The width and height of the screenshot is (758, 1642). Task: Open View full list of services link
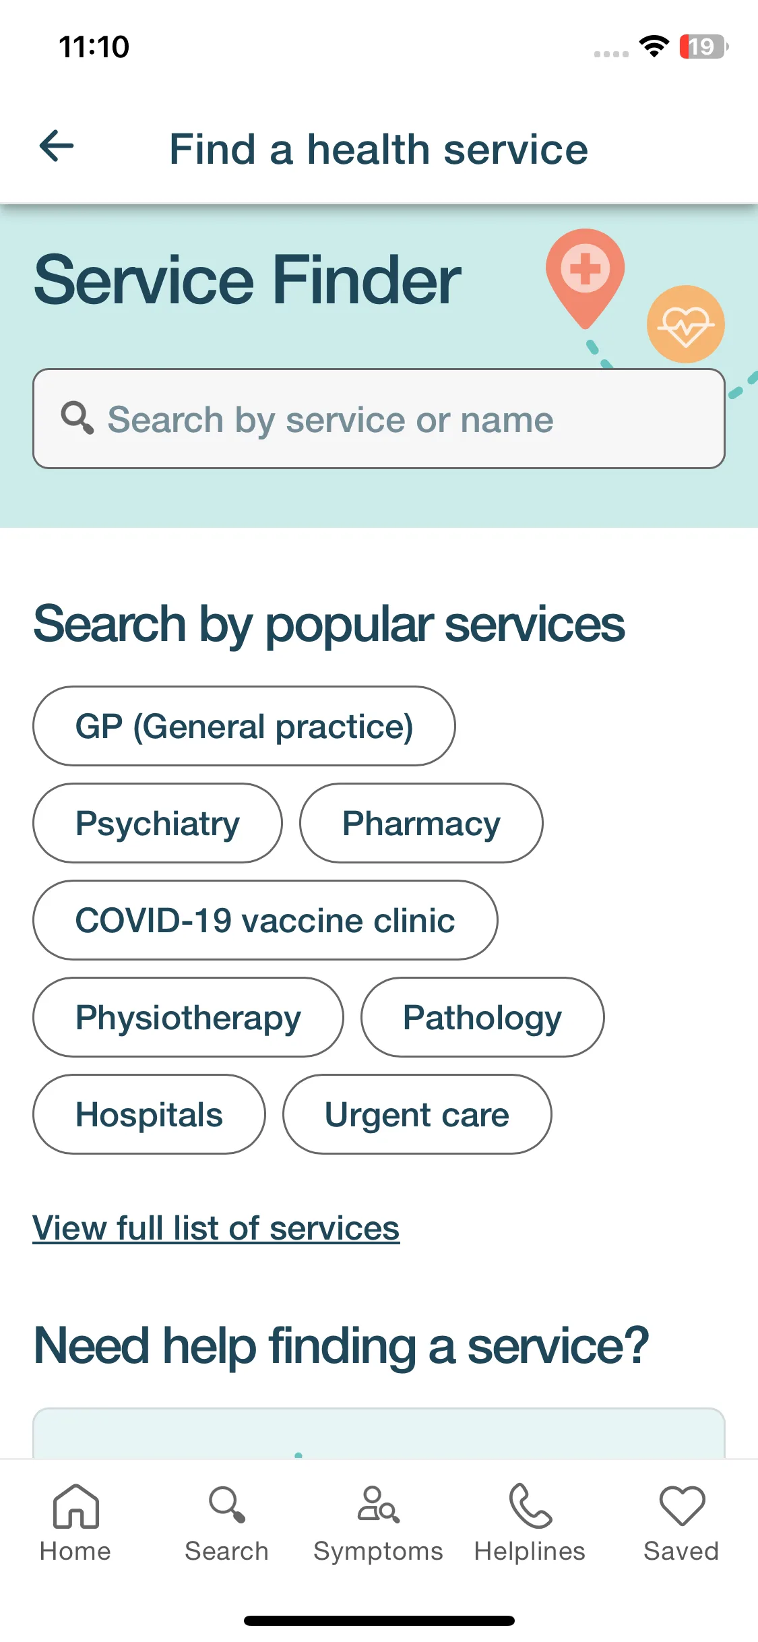point(216,1228)
